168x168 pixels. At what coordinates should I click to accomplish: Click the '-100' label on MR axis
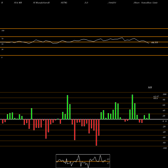click(x=165, y=148)
